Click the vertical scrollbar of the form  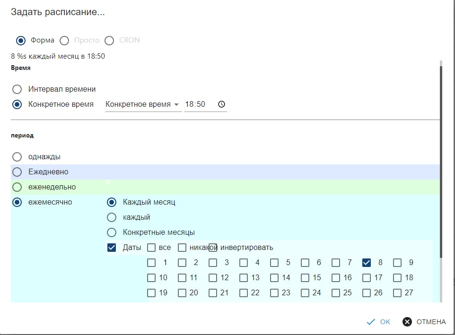441,162
